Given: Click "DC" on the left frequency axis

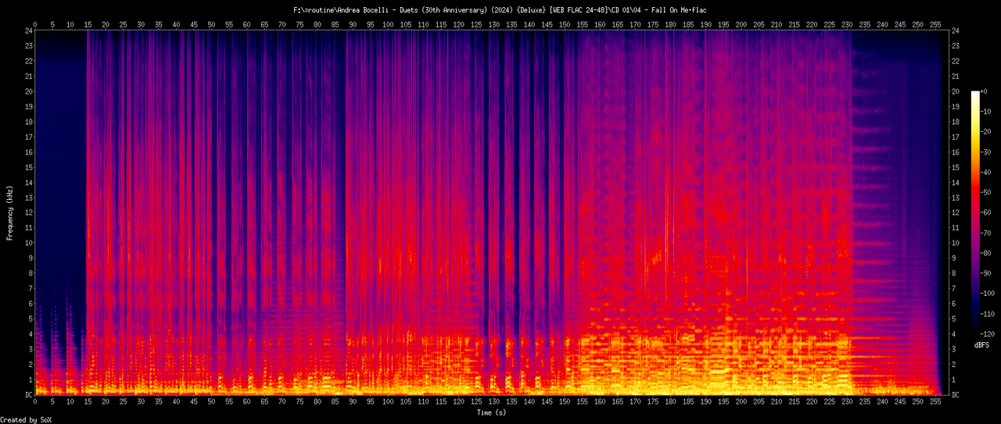Looking at the screenshot, I should [28, 395].
